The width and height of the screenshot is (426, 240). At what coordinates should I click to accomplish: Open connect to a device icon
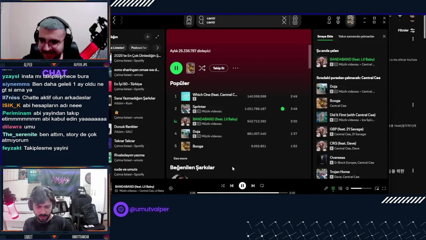point(340,188)
